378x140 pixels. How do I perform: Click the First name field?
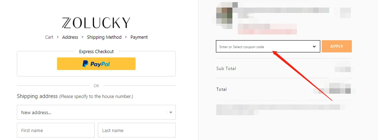tap(56, 130)
